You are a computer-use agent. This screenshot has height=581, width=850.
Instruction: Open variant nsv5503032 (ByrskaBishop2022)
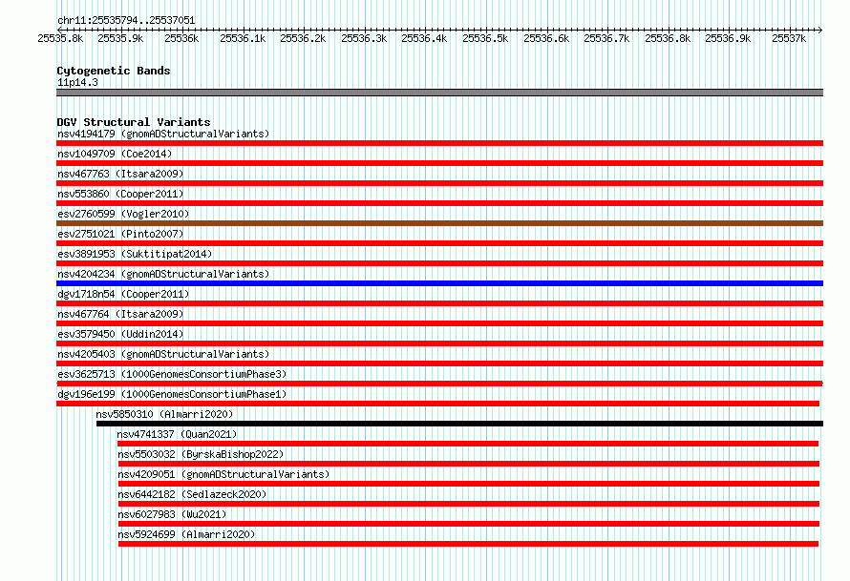tap(201, 454)
